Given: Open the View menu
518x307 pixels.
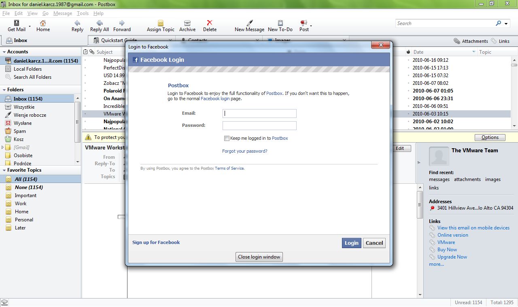Looking at the screenshot, I should pos(32,13).
